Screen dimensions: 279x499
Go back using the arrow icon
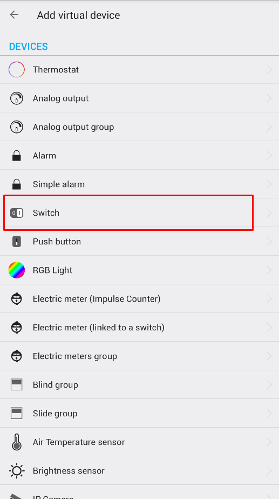pyautogui.click(x=14, y=15)
